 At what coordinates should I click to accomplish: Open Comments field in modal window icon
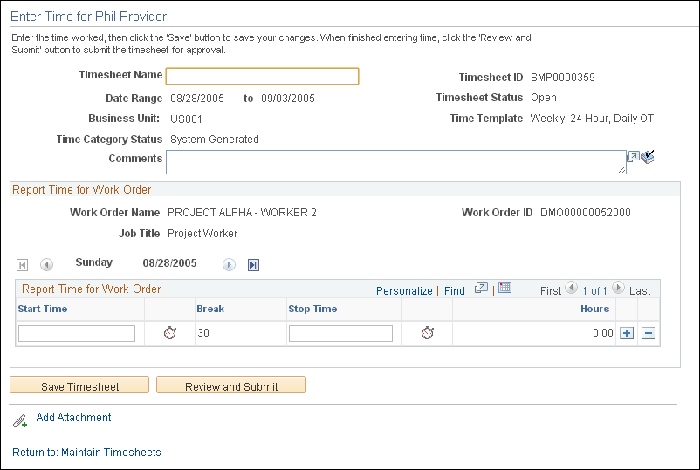(x=633, y=156)
